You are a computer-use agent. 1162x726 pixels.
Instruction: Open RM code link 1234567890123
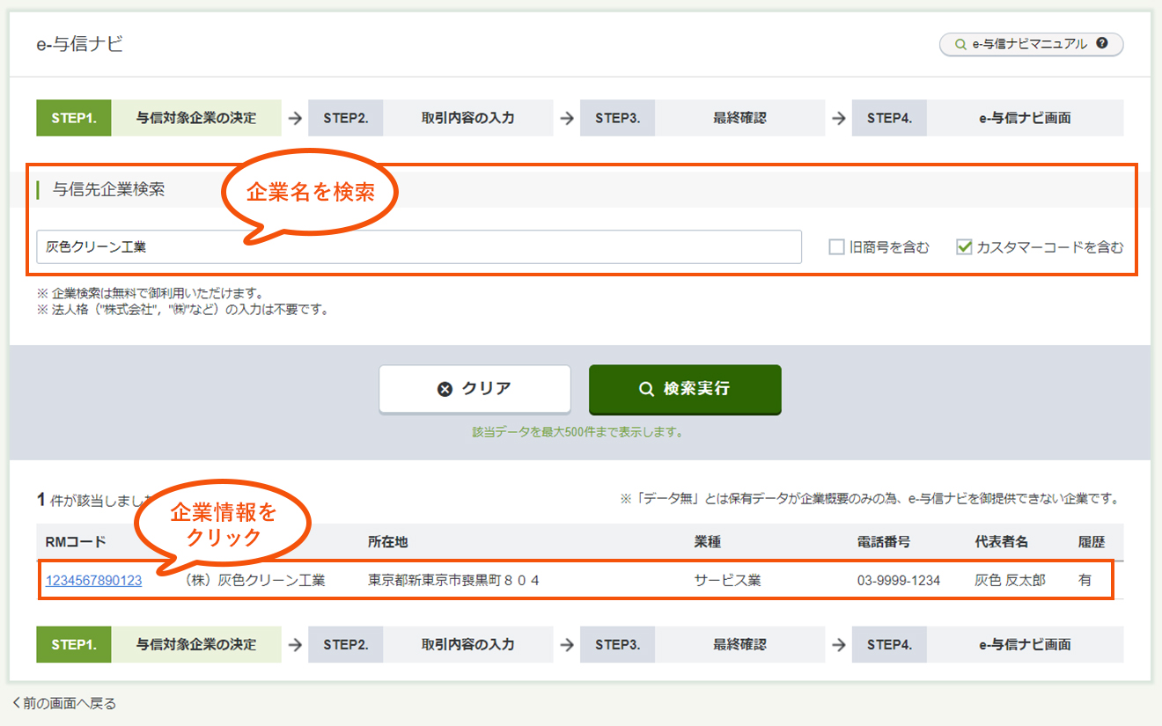[92, 580]
